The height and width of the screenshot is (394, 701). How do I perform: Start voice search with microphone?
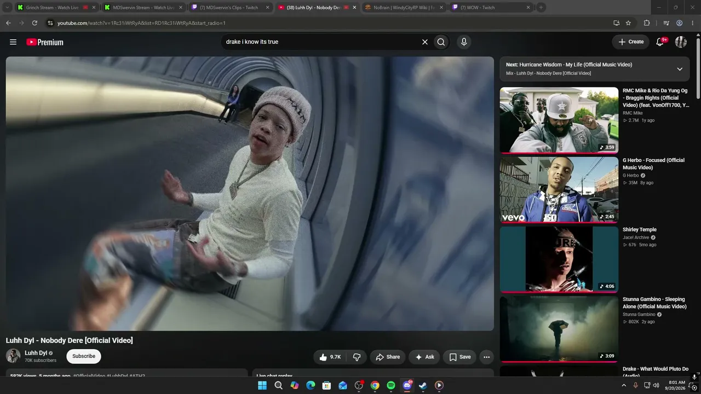(464, 42)
